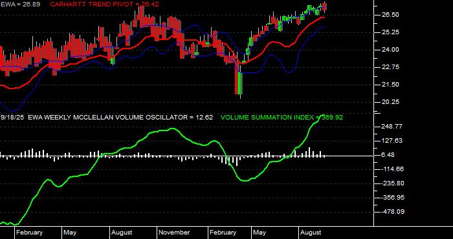The width and height of the screenshot is (453, 239).
Task: Click the second February time axis label
Action: (223, 233)
